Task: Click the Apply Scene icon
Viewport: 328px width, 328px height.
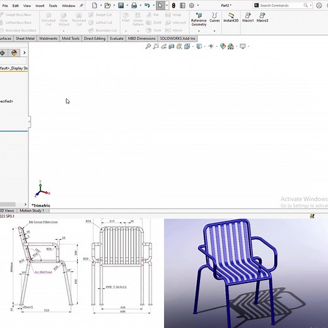Action: (231, 46)
